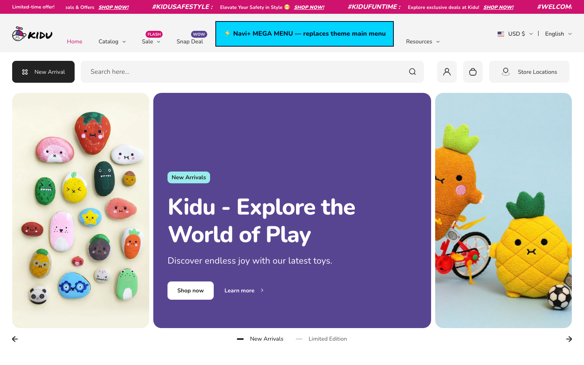Viewport: 584px width, 365px height.
Task: Click SHOP NOW after Explore exclusive deals
Action: point(498,7)
